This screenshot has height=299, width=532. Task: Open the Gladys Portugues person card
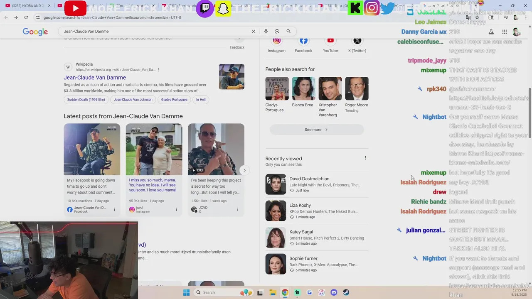[x=277, y=95]
